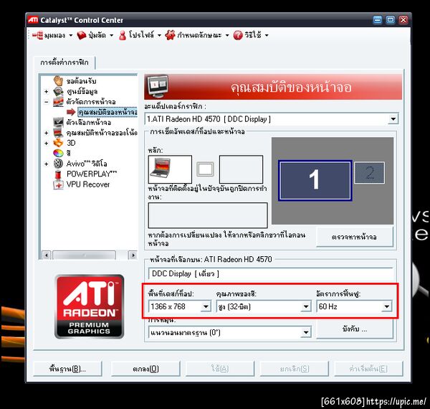
Task: Expand the 3D tree node
Action: point(47,143)
